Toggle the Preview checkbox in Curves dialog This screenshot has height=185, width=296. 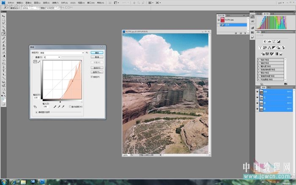point(92,77)
